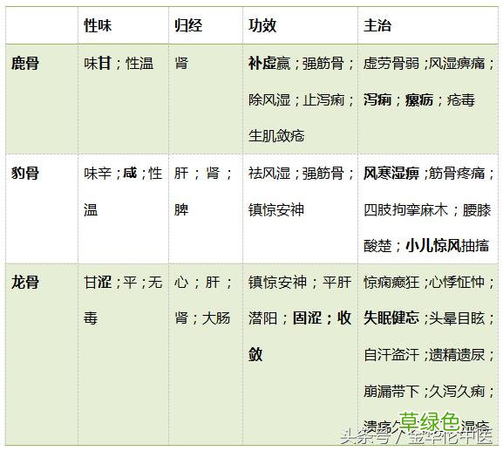Click the cell text 味辛；咸；性
The image size is (503, 451).
tap(123, 173)
